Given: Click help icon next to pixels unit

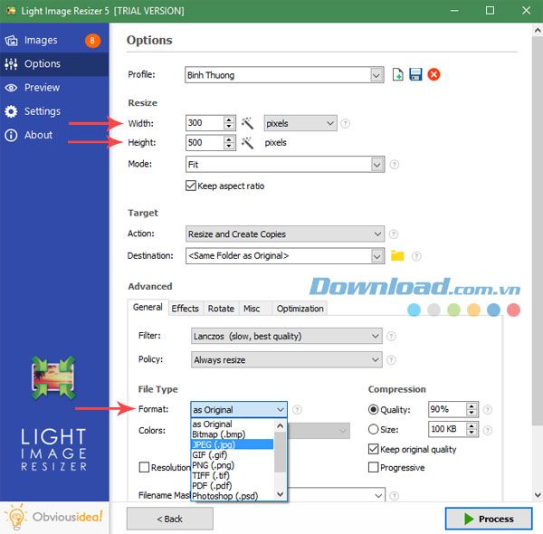Looking at the screenshot, I should [346, 123].
